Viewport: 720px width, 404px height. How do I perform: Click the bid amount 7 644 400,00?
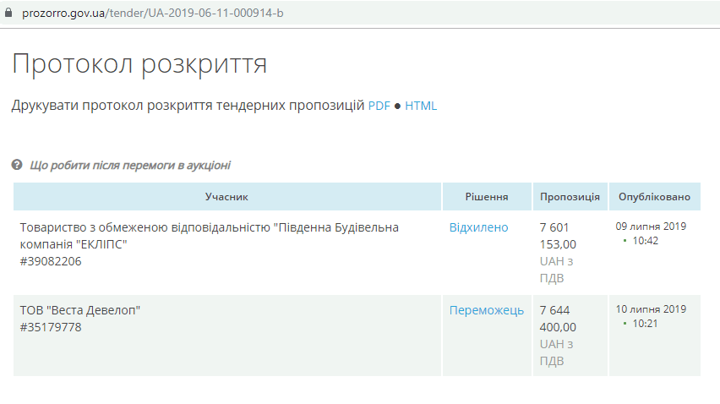tap(558, 319)
